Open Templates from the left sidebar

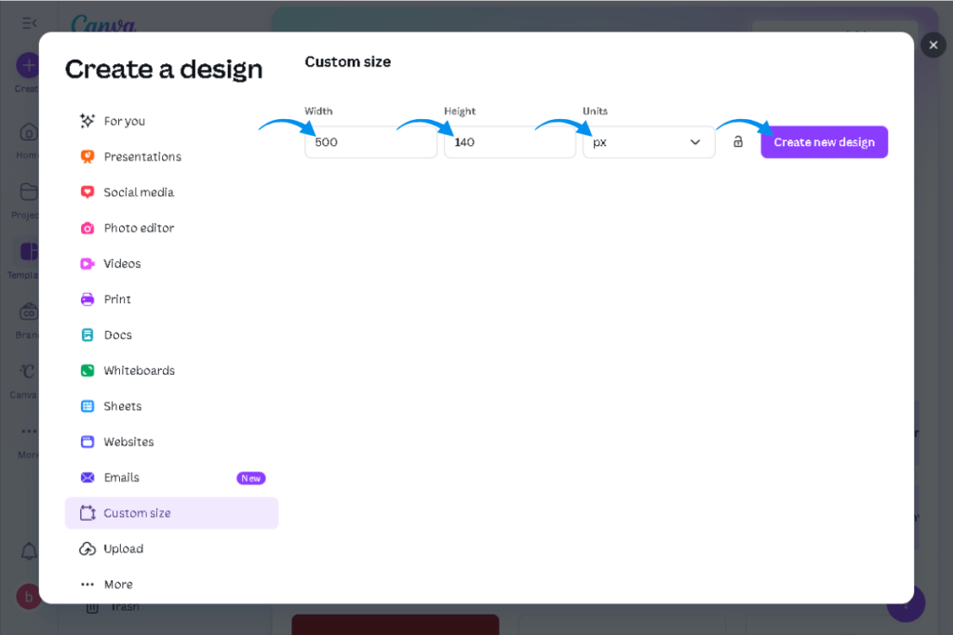(28, 251)
